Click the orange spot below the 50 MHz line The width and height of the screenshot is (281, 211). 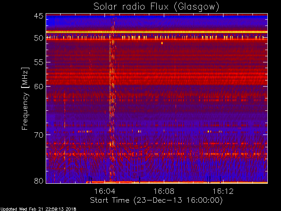(x=162, y=43)
